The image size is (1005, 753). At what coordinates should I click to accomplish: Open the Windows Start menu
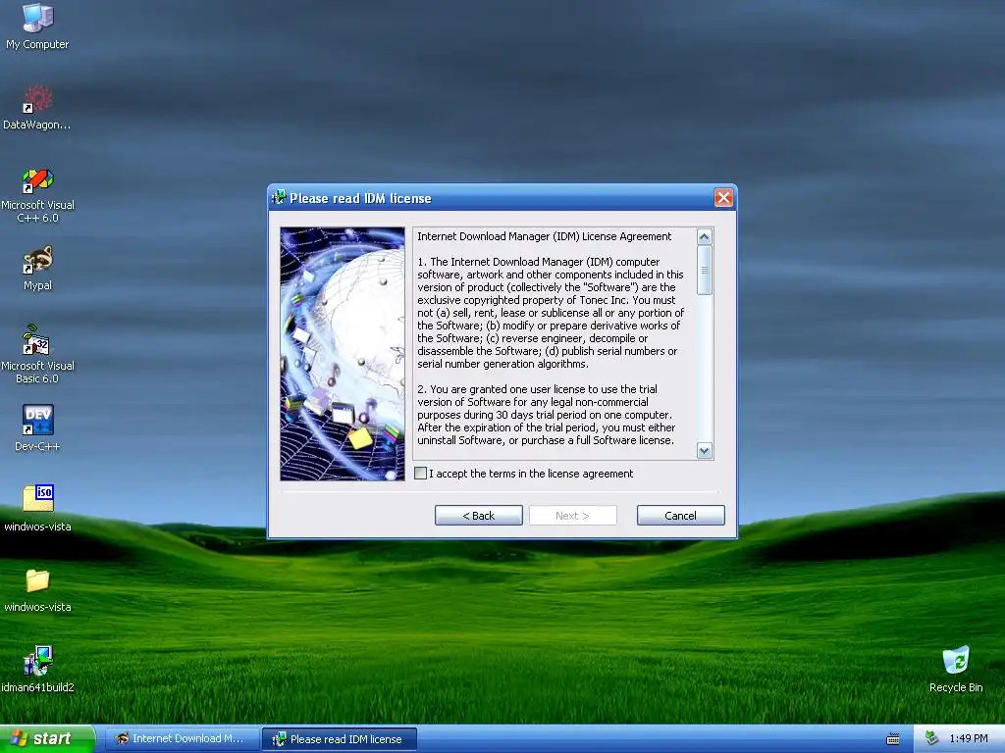(x=48, y=738)
